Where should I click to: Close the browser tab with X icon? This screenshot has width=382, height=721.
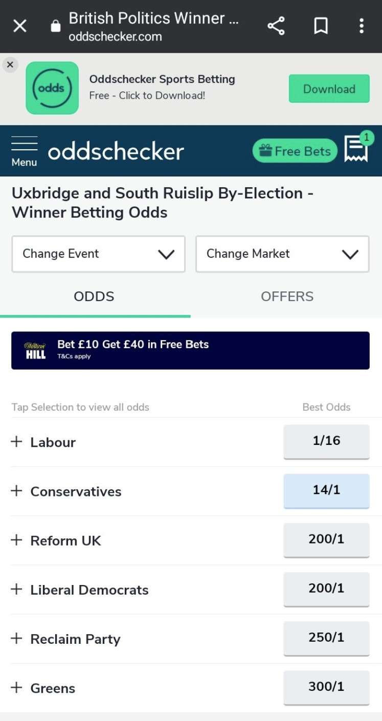19,26
